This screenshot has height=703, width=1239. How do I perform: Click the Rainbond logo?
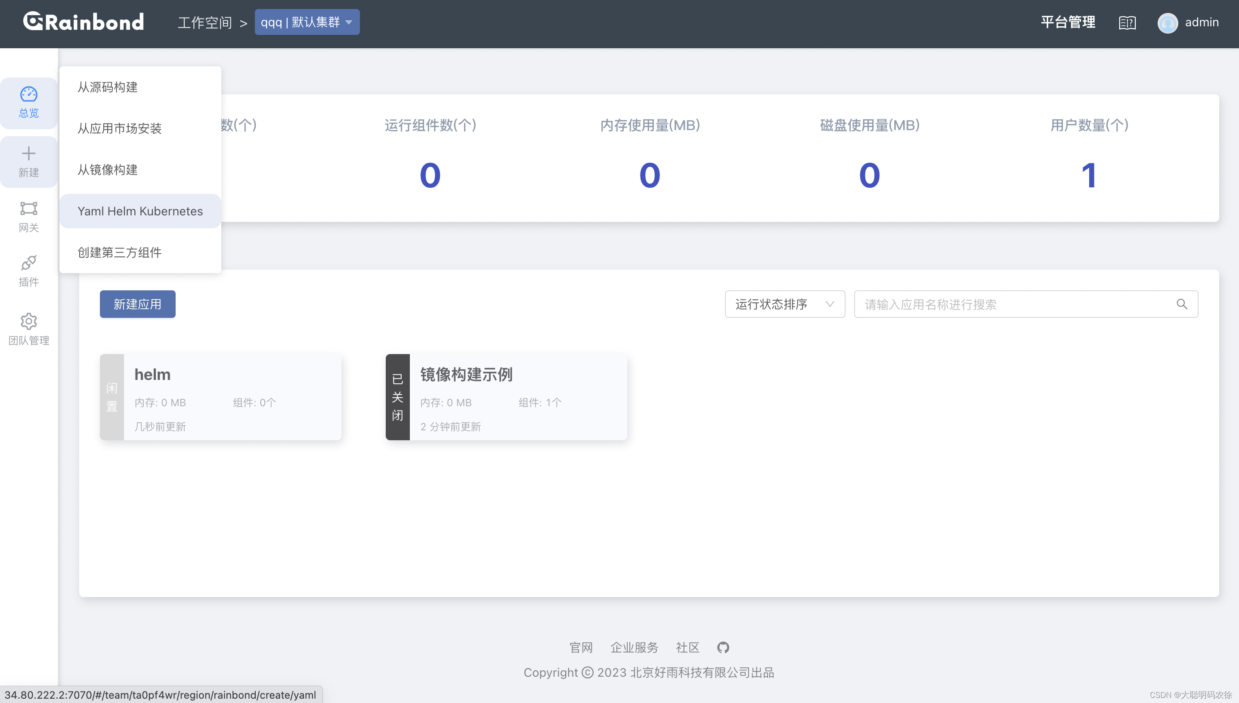pyautogui.click(x=84, y=22)
